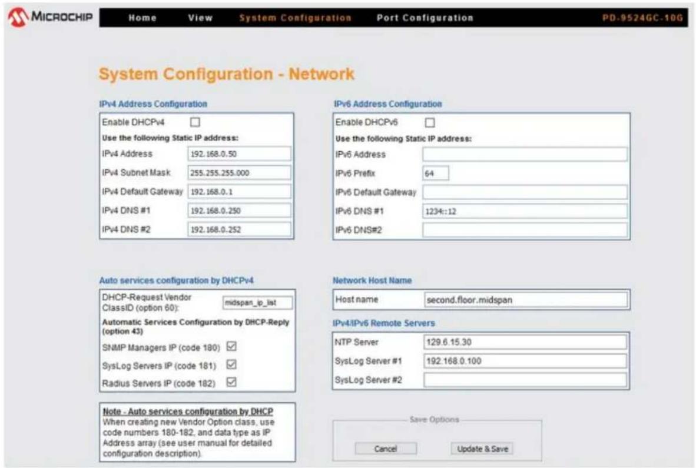Open the System Configuration menu
Image resolution: width=696 pixels, height=468 pixels.
295,18
